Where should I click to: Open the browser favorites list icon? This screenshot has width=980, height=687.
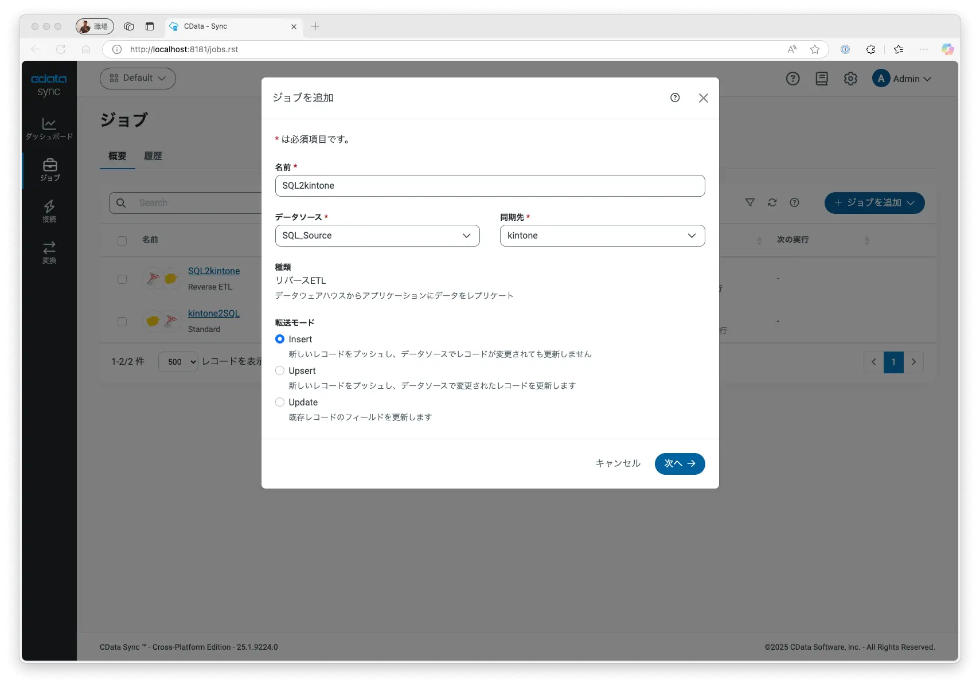[899, 49]
